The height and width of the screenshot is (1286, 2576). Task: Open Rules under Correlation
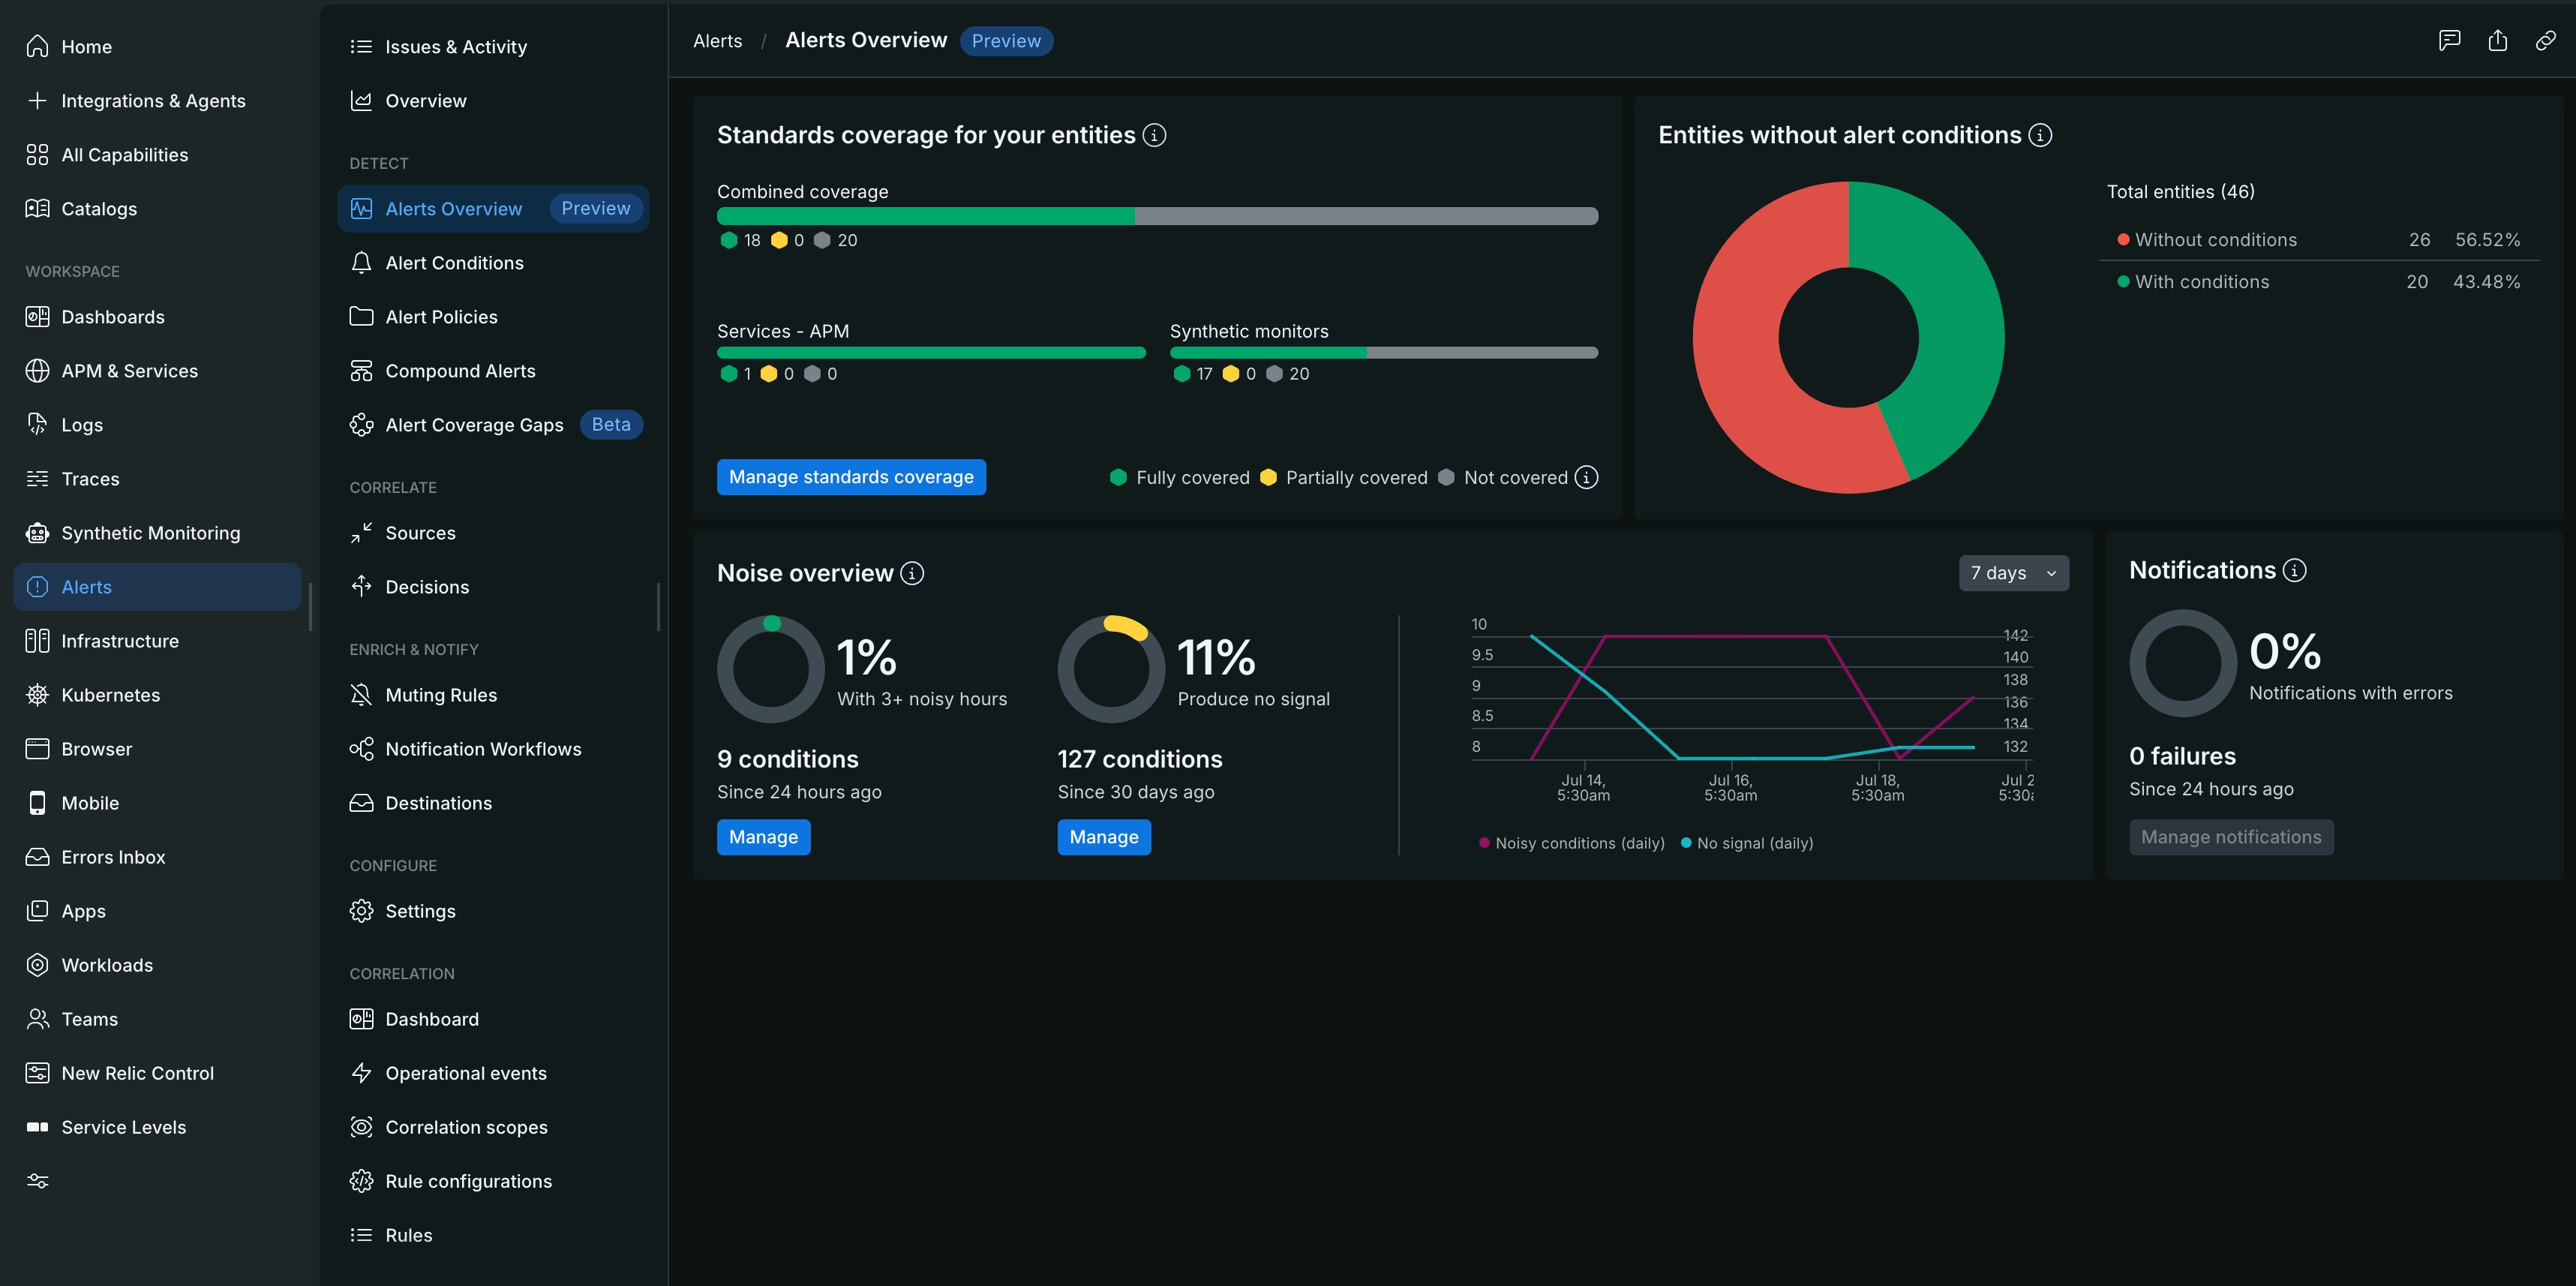pyautogui.click(x=493, y=1234)
